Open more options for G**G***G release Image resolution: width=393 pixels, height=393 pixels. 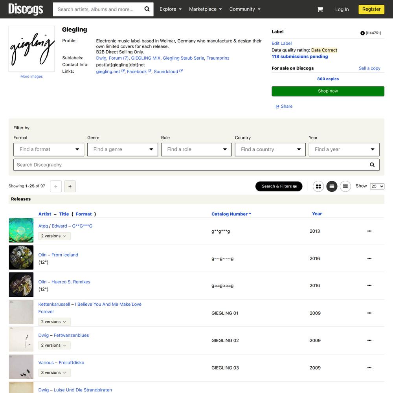[x=369, y=231]
